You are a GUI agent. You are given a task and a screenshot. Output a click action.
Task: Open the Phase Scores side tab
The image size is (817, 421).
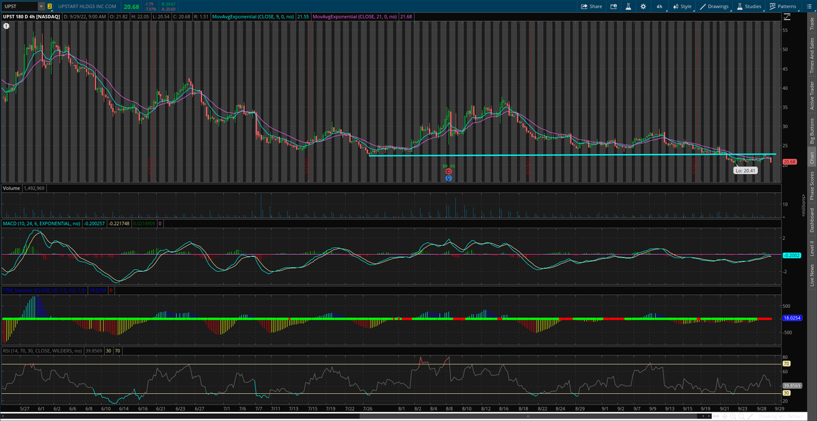pyautogui.click(x=811, y=187)
